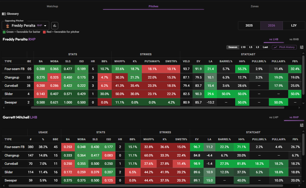Select the 2025 season toggle
This screenshot has width=306, height=188.
pos(249,25)
